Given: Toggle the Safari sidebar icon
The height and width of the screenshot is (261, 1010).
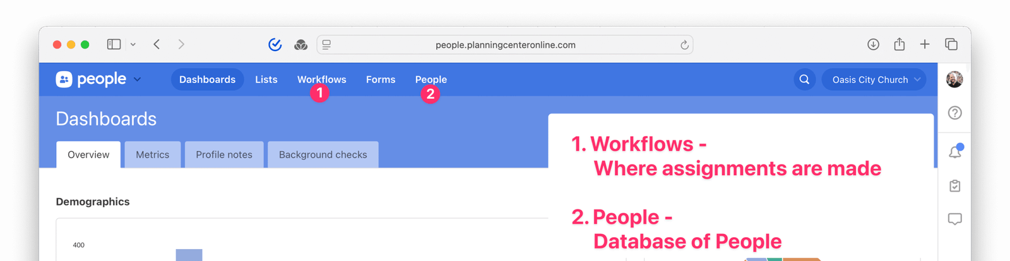Looking at the screenshot, I should tap(114, 44).
